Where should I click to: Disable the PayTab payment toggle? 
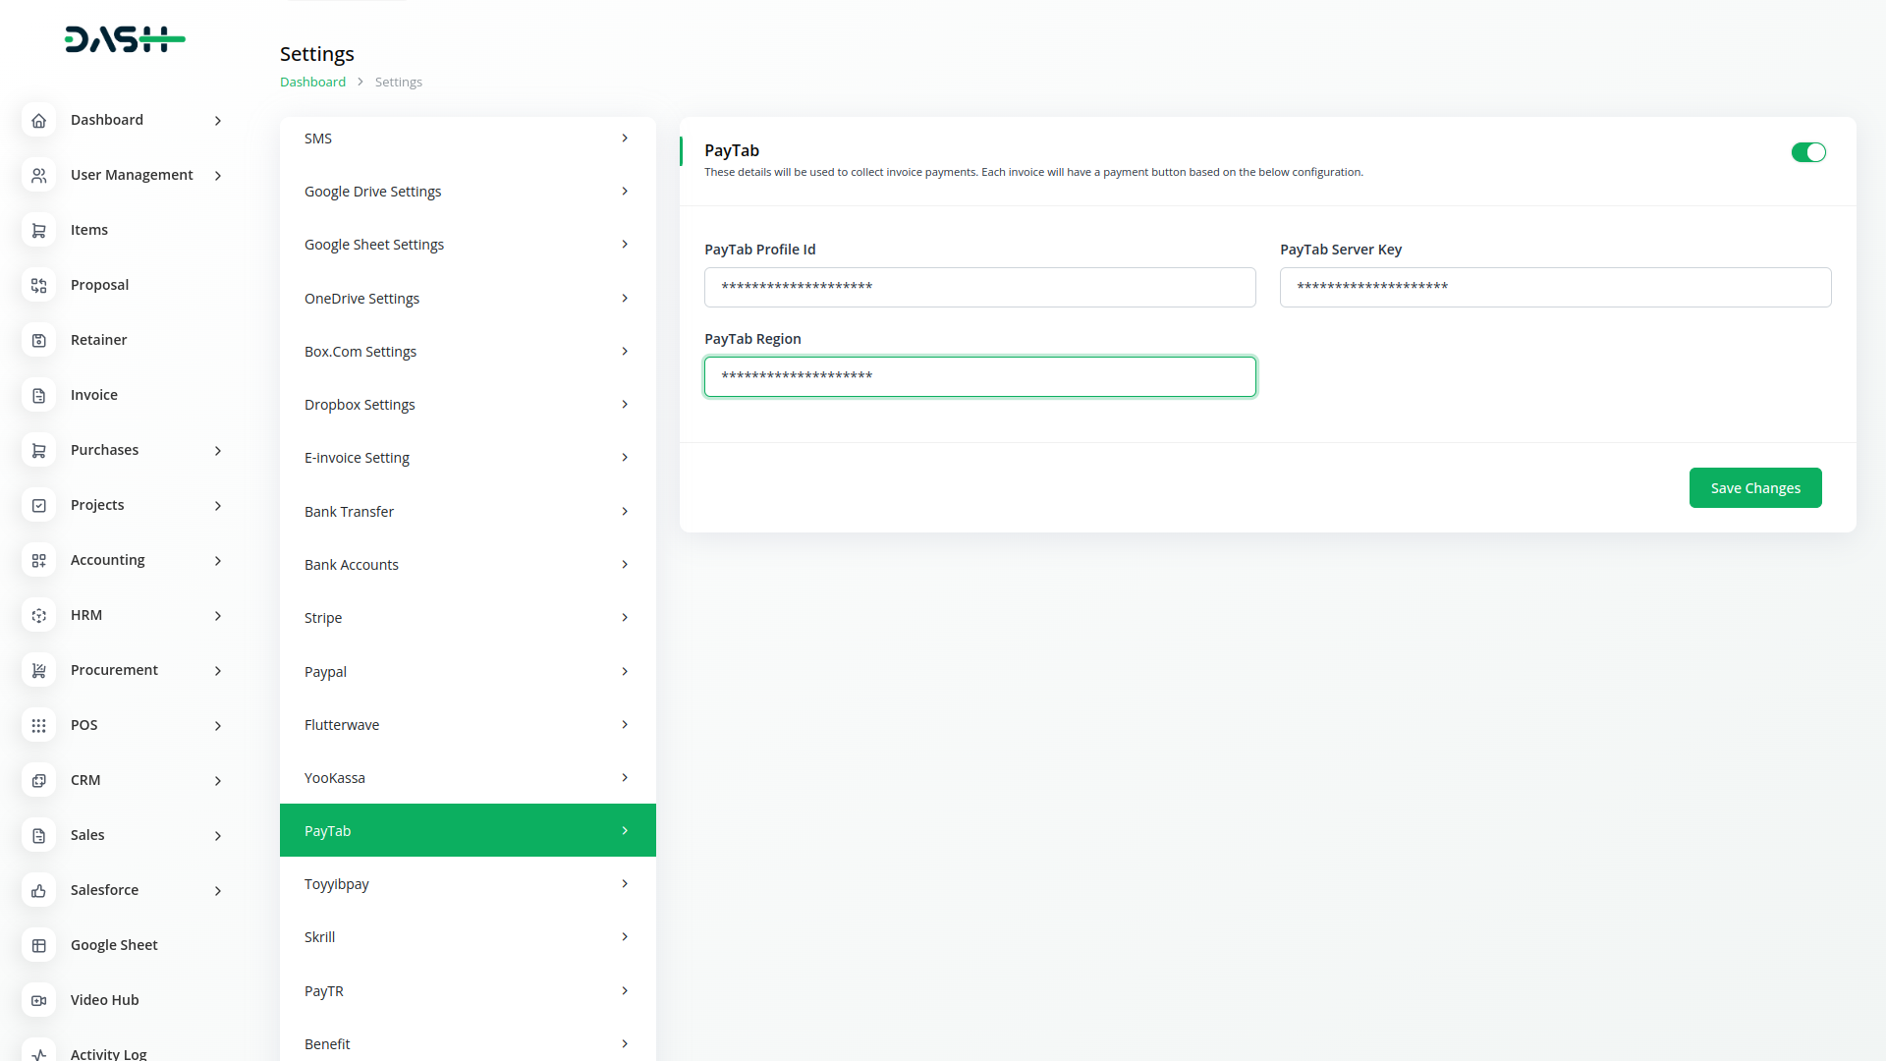1807,152
